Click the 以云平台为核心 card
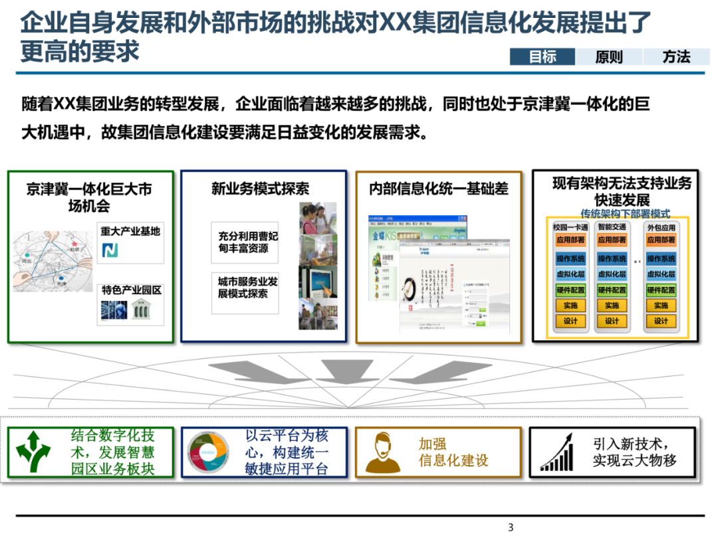 pyautogui.click(x=264, y=452)
